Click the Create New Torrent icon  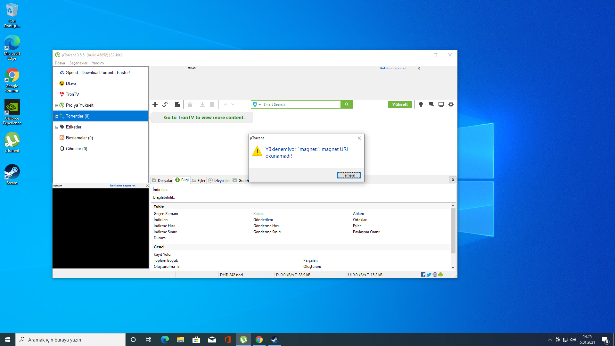click(x=177, y=104)
